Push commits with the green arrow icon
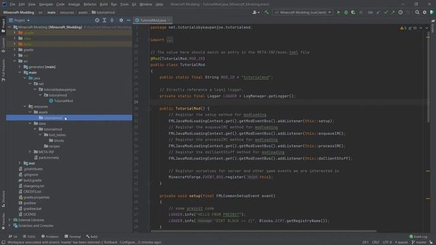This screenshot has height=245, width=436. pyautogui.click(x=393, y=12)
